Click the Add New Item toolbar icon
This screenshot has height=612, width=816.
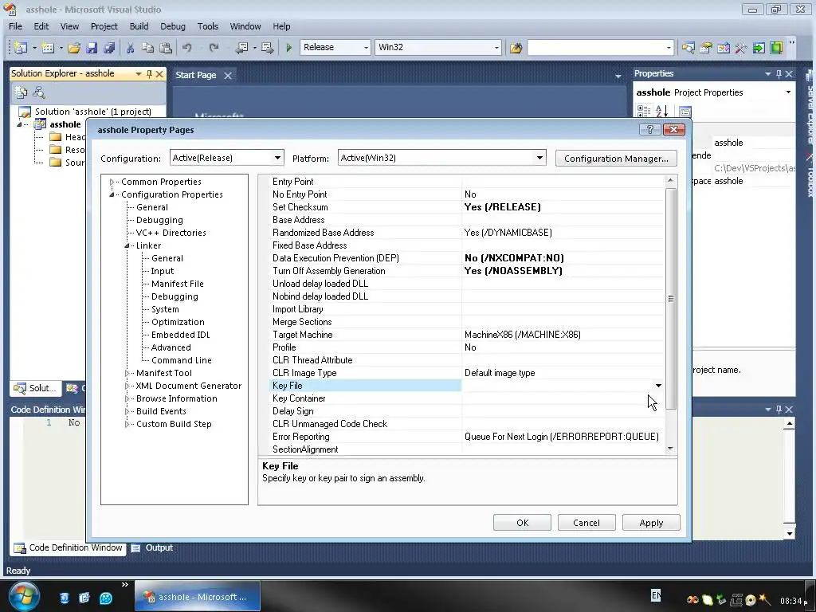point(48,48)
